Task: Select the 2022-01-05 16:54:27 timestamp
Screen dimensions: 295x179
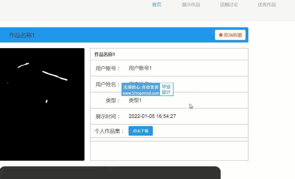Action: 152,116
